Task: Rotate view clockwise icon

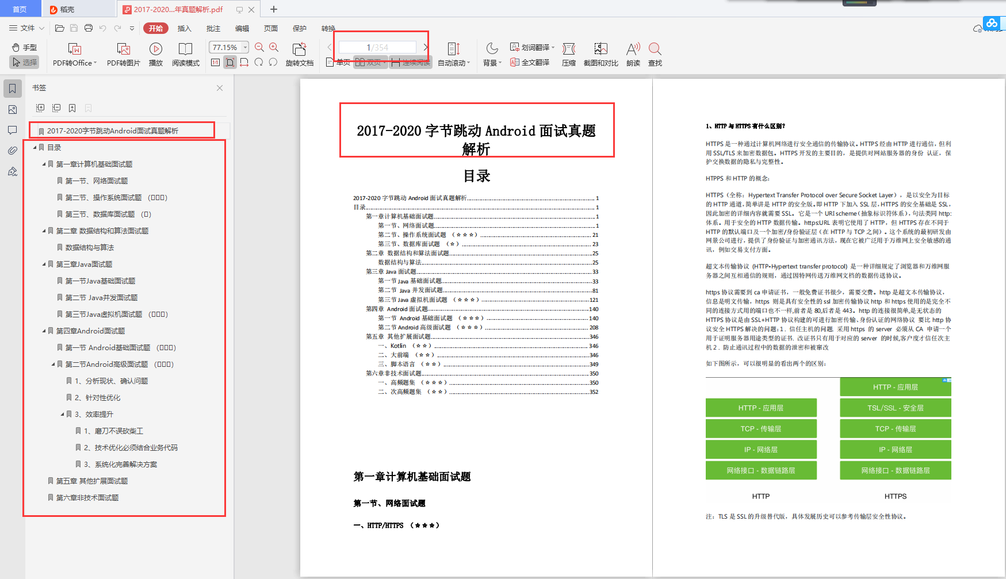Action: point(259,62)
